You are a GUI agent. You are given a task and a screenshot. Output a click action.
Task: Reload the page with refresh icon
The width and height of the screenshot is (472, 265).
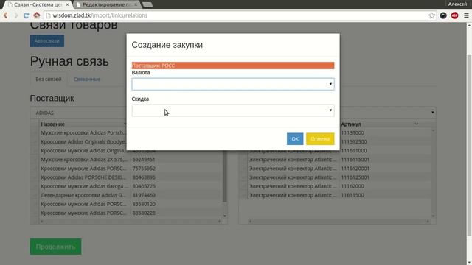click(x=27, y=15)
